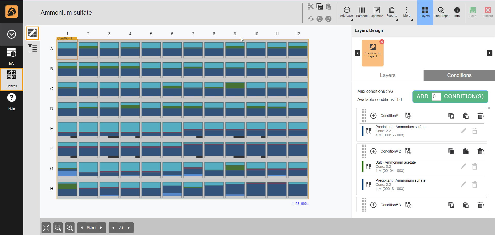This screenshot has width=495, height=235.
Task: Fit canvas to screen icon
Action: (x=46, y=228)
